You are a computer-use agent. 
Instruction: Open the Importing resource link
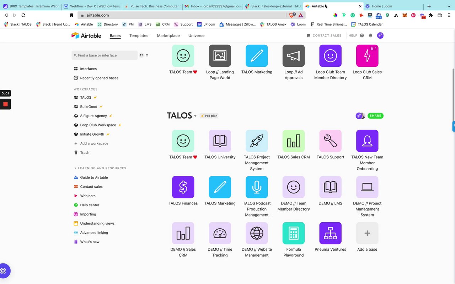[x=85, y=214]
